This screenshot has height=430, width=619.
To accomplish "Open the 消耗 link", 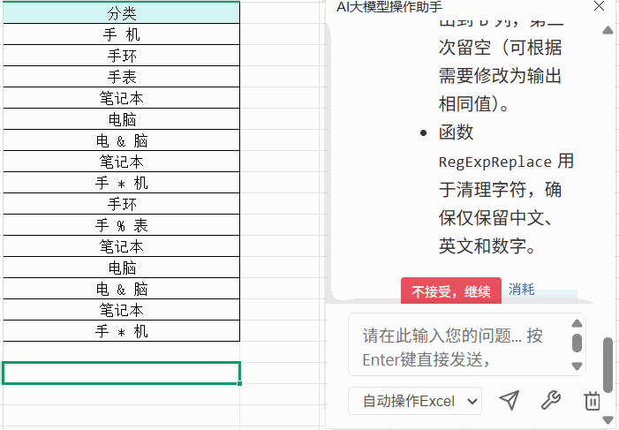I will coord(521,290).
